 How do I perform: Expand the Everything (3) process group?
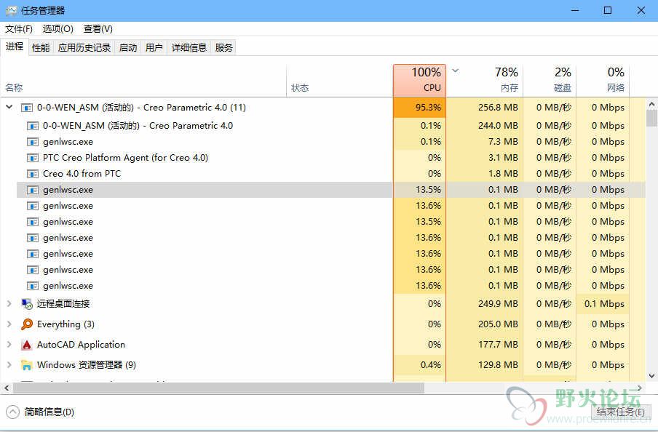pos(9,324)
